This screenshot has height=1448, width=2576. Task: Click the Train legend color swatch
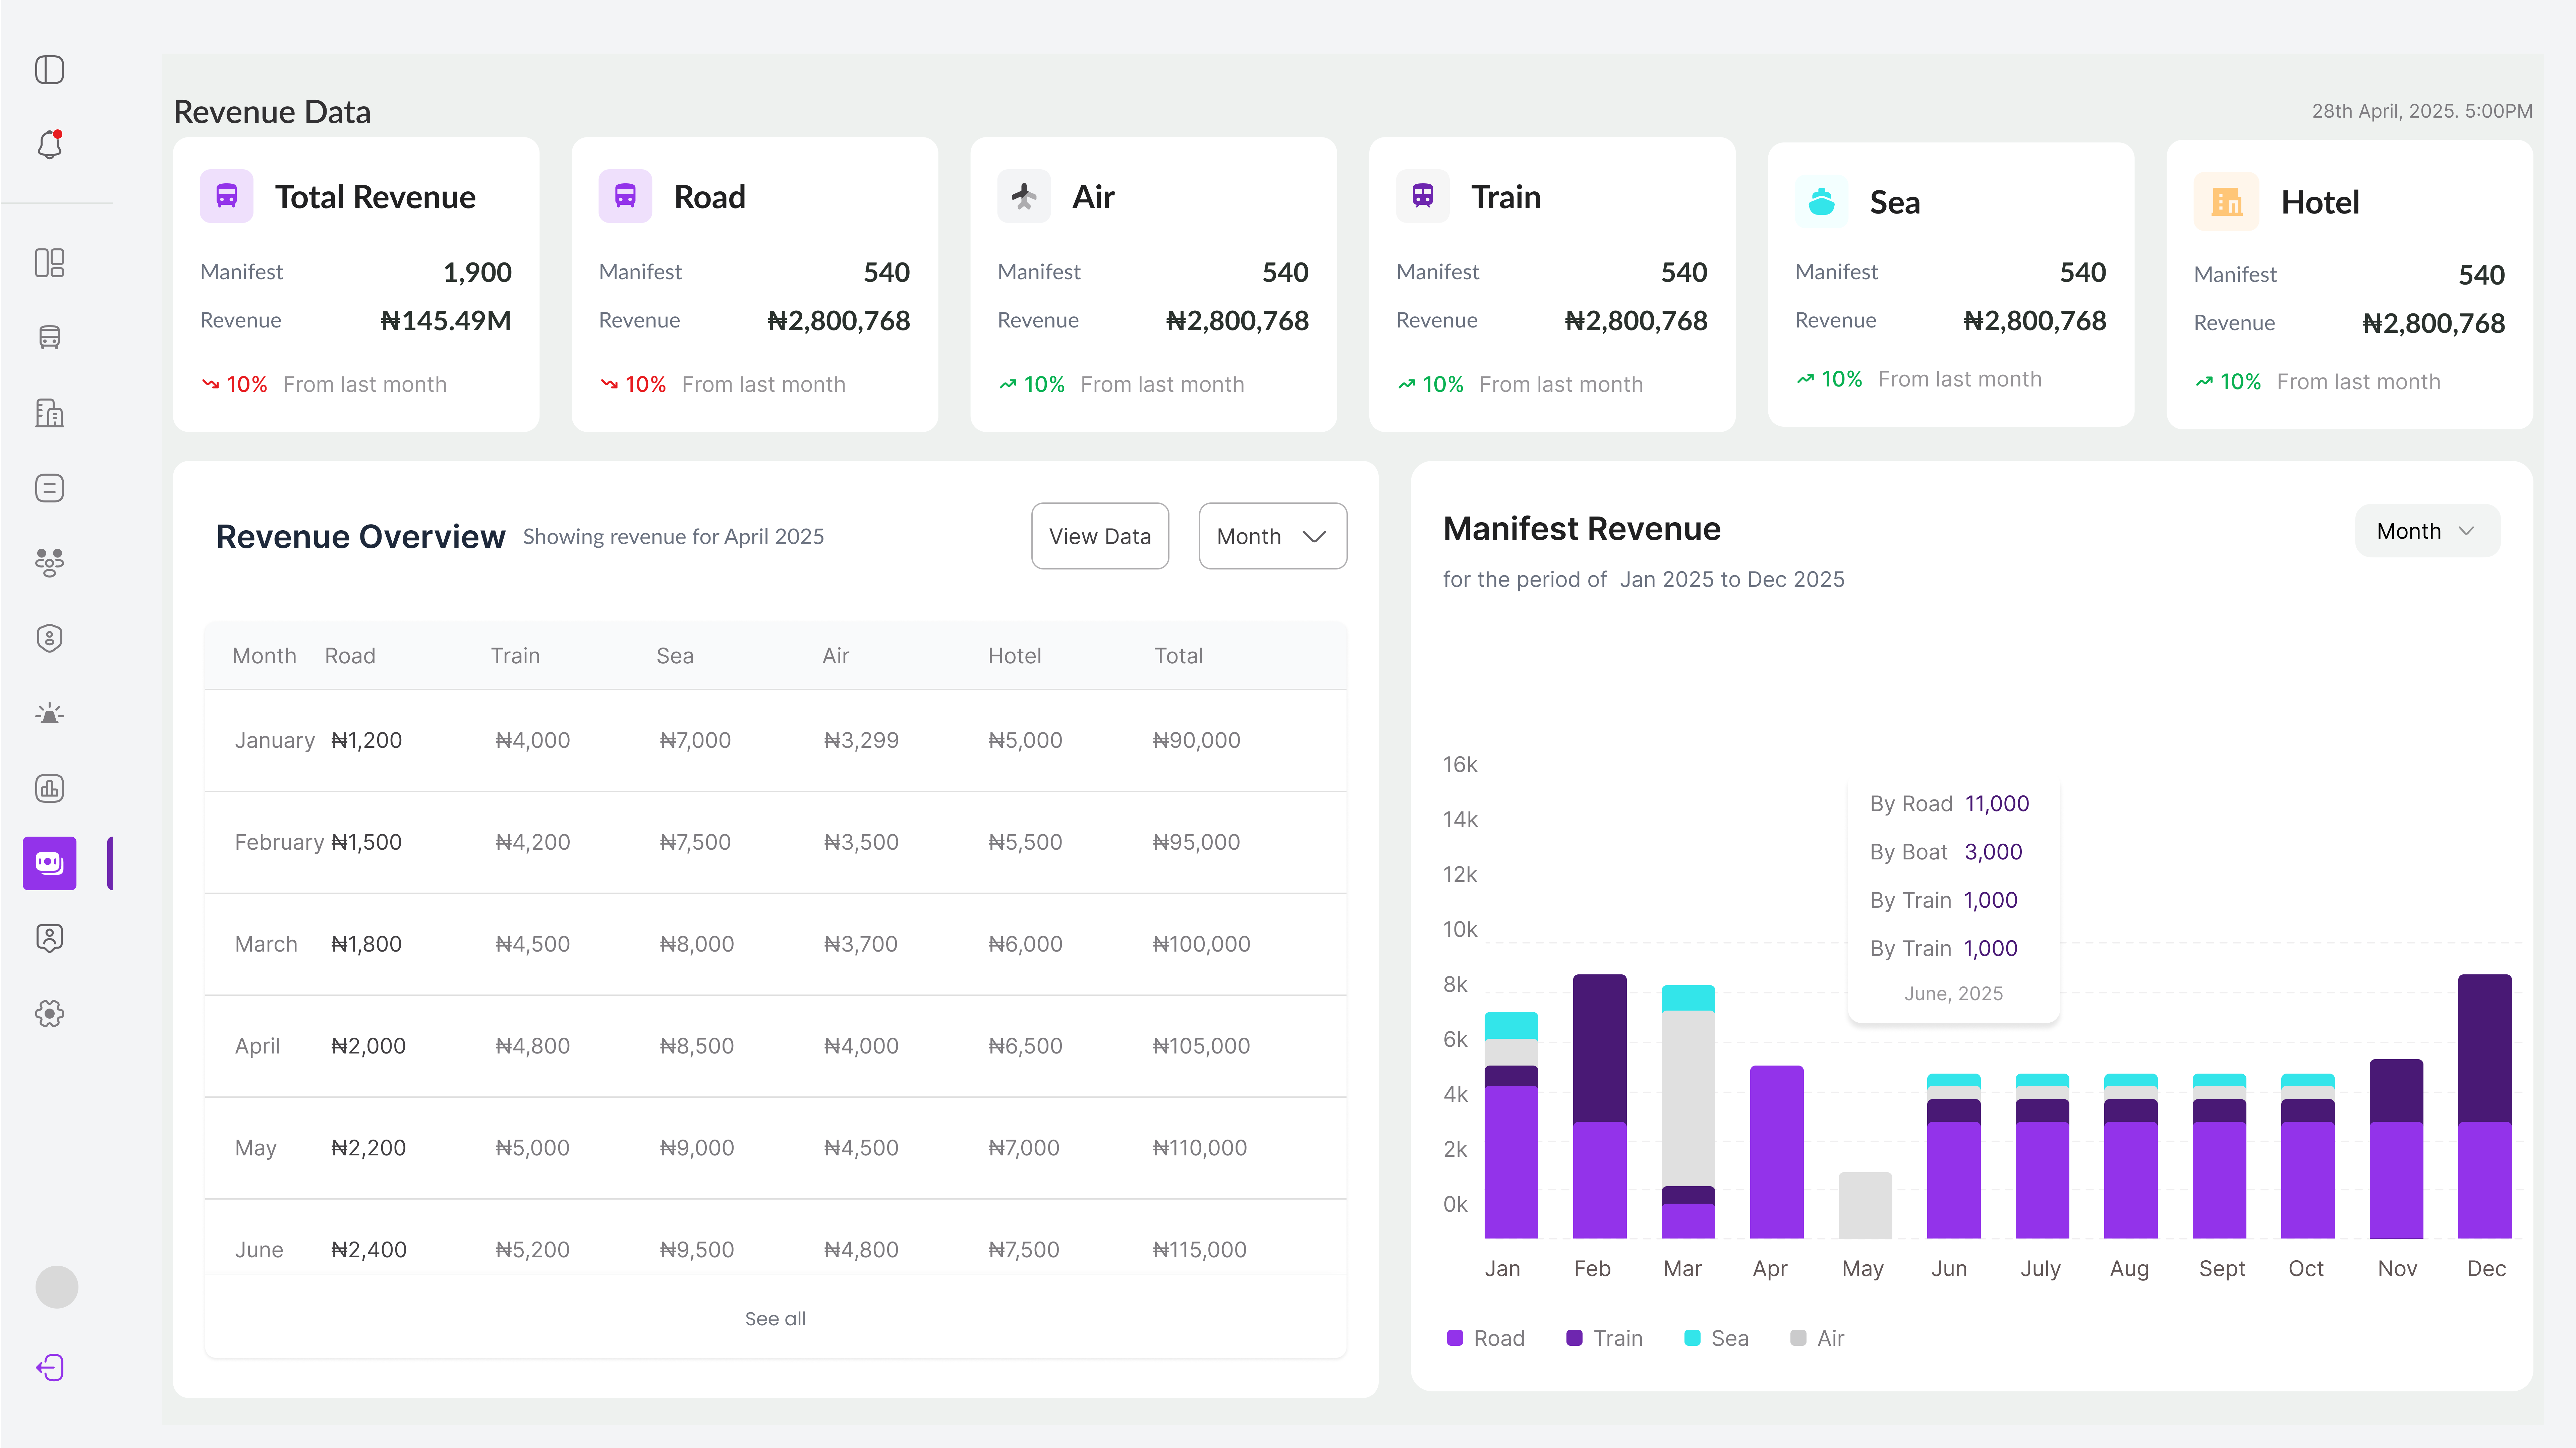pyautogui.click(x=1574, y=1338)
